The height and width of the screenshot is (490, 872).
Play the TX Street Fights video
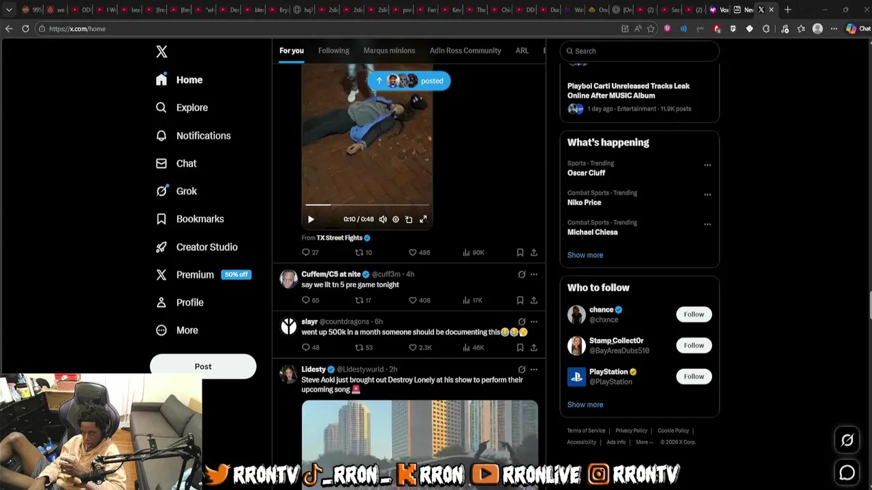311,219
